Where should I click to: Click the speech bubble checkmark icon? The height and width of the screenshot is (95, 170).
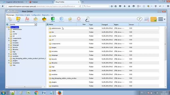(139, 19)
